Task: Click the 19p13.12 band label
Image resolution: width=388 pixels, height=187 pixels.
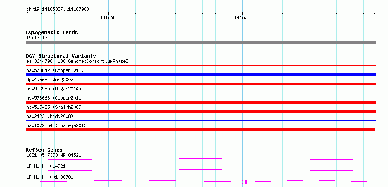Action: (x=37, y=38)
